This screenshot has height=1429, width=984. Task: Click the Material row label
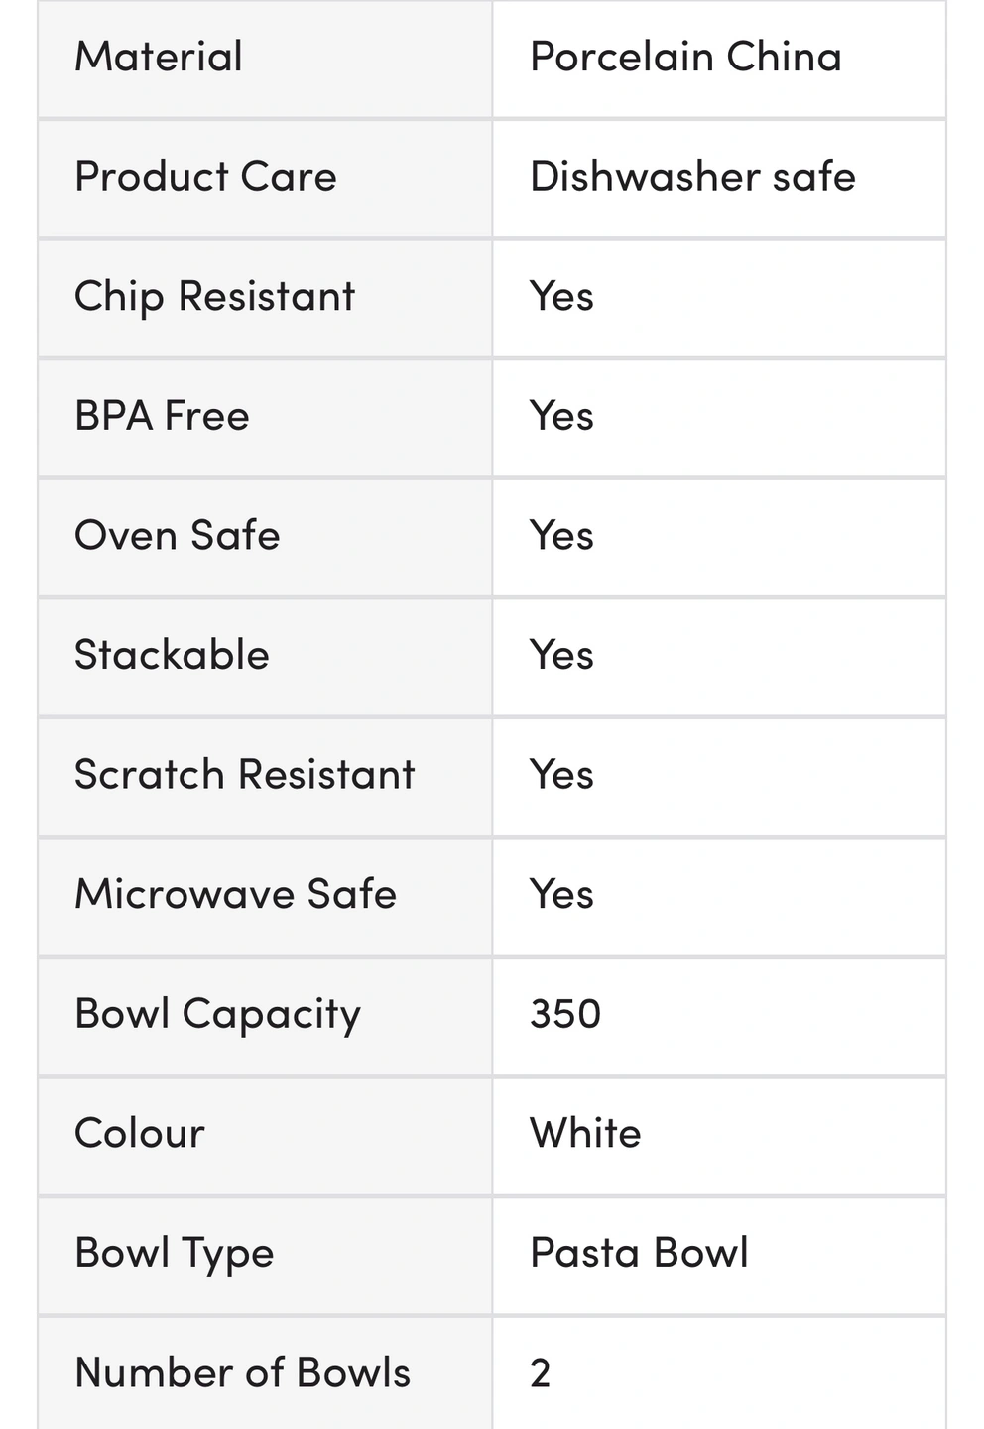coord(159,57)
